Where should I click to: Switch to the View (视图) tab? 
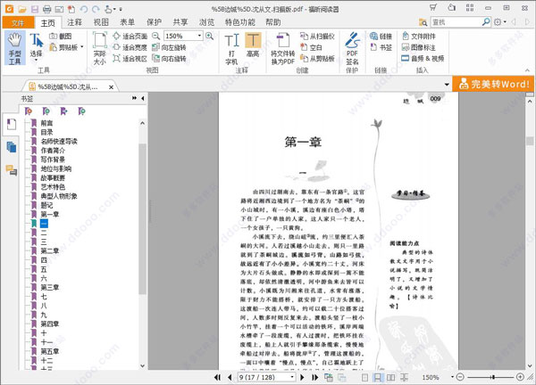pos(101,22)
